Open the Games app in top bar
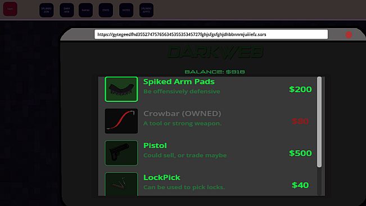This screenshot has width=366, height=206. 85,10
